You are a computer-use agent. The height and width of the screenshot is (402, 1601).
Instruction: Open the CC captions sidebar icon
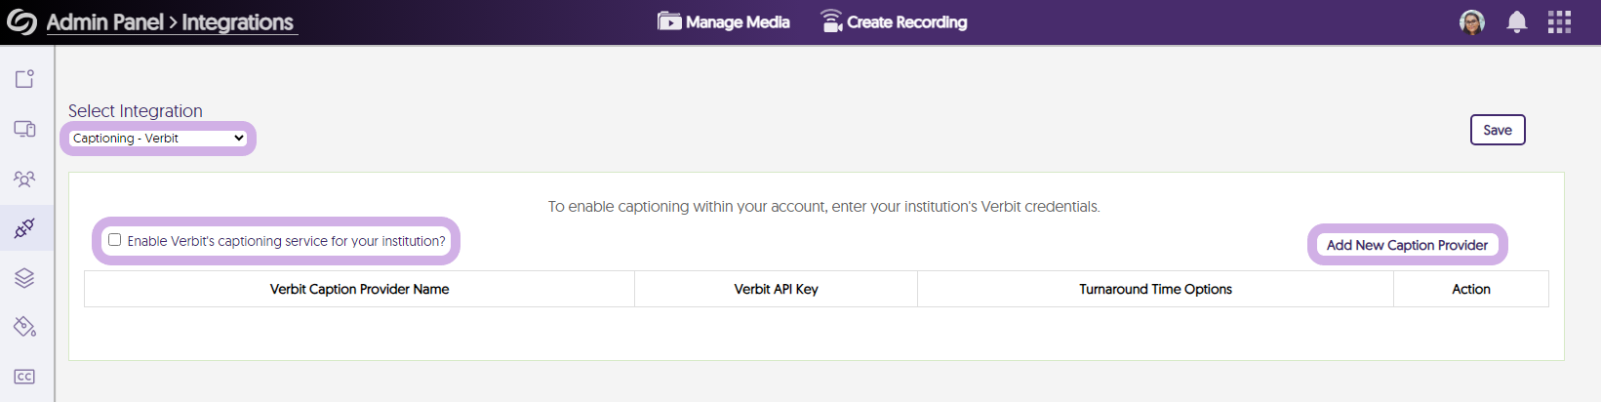coord(24,377)
